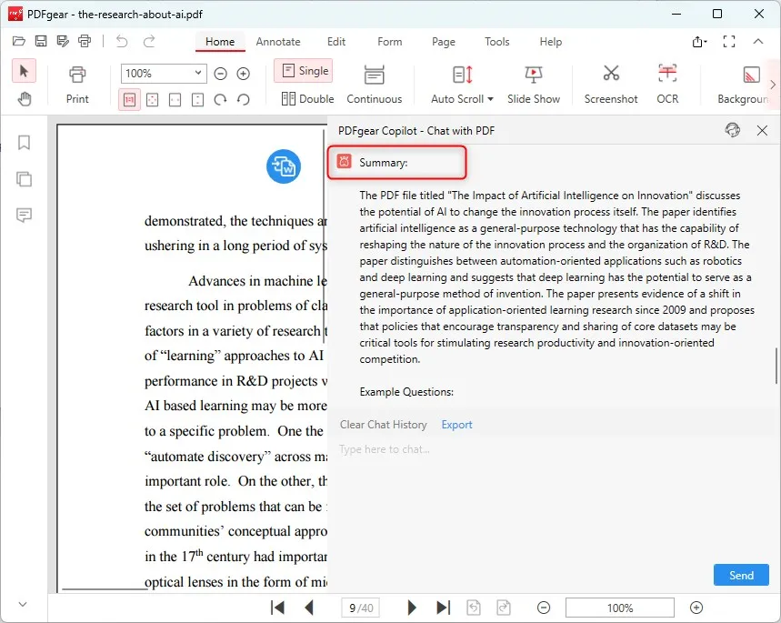Toggle fit page view mode
This screenshot has width=781, height=623.
(153, 100)
